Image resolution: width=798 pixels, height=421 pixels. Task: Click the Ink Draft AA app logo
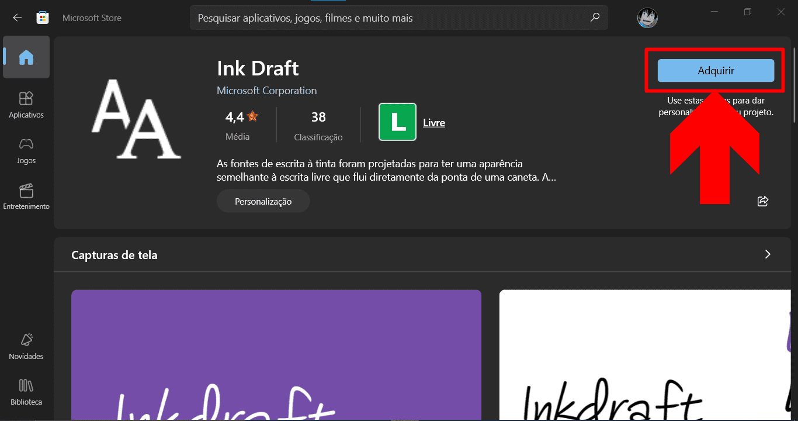click(136, 119)
